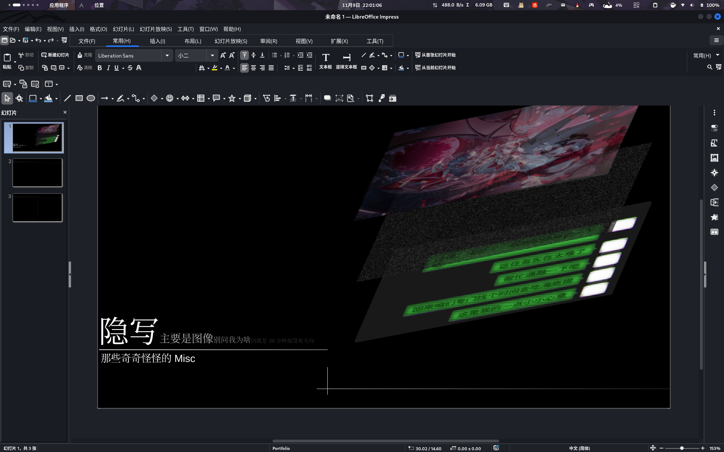The width and height of the screenshot is (724, 452).
Task: Open the font size dropdown
Action: click(212, 56)
